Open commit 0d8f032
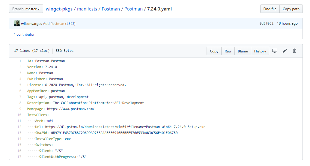Screen dimensions: 310x166 tap(266, 23)
